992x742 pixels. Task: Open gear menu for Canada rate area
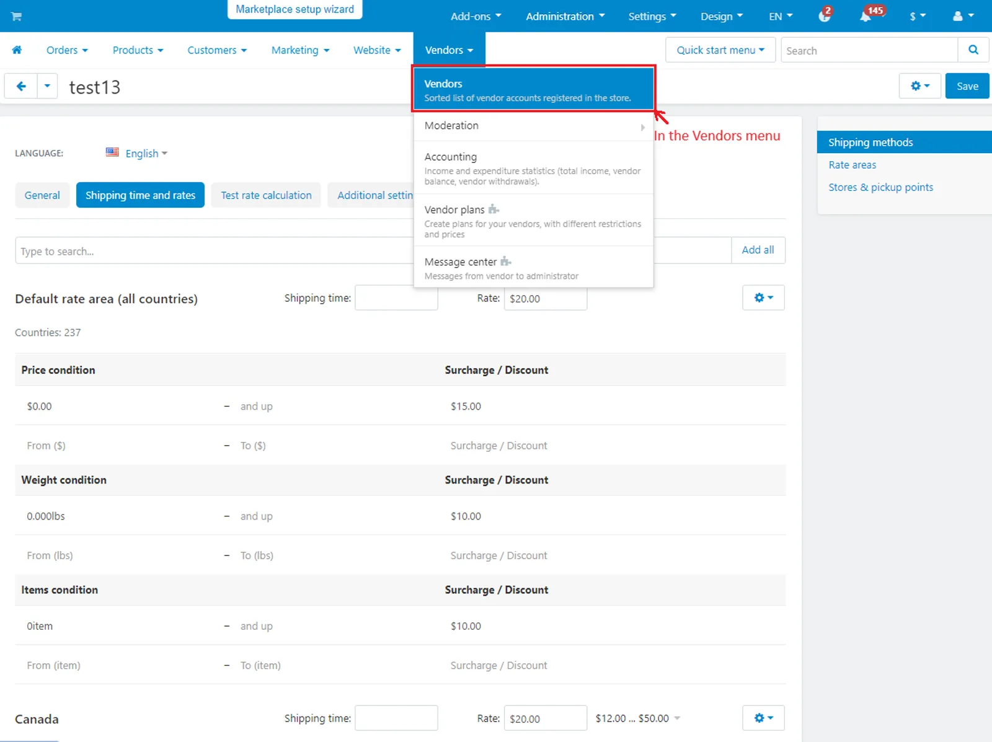tap(763, 718)
